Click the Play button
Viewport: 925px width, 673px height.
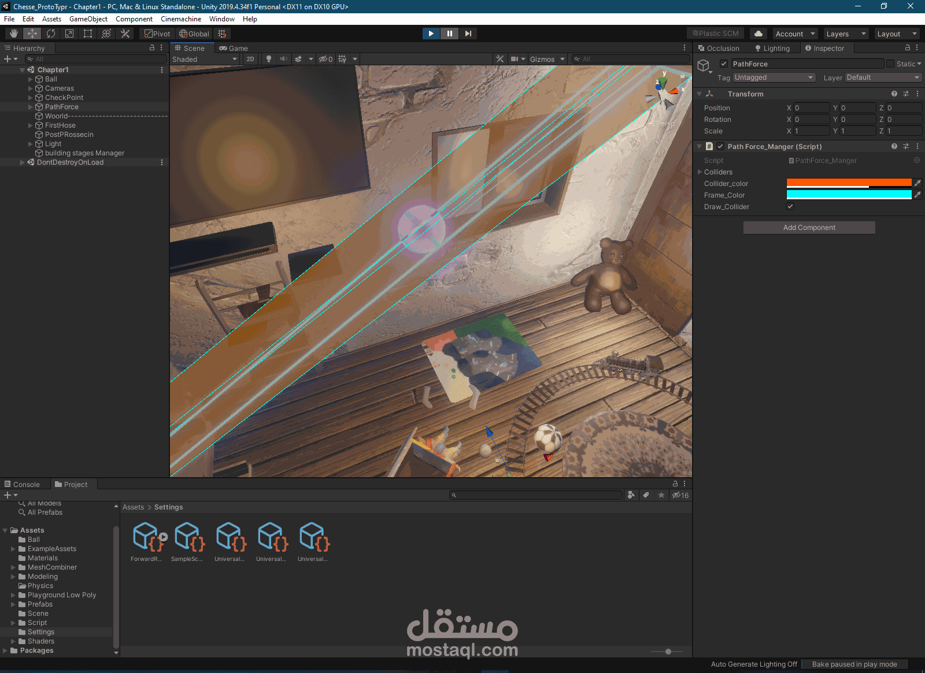(x=431, y=34)
